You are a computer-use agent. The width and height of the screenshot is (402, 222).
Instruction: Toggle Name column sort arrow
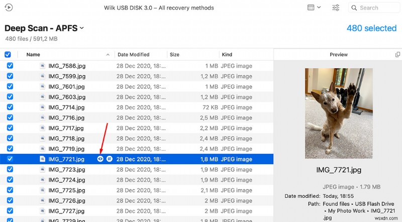[108, 55]
